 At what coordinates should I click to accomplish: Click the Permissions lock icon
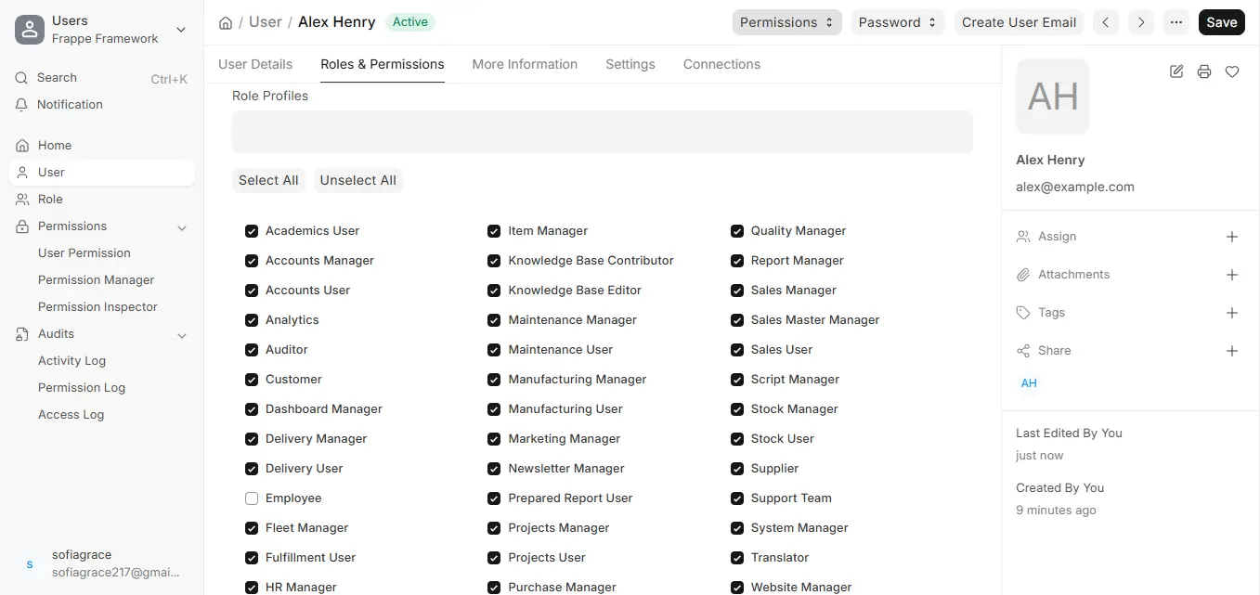23,226
